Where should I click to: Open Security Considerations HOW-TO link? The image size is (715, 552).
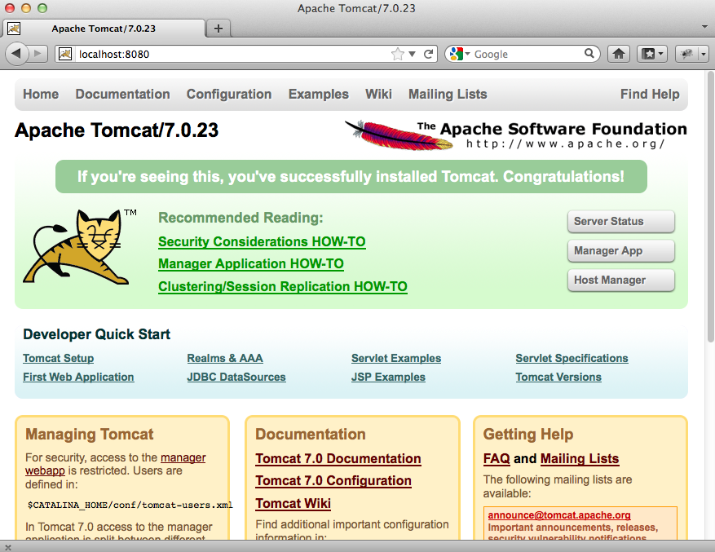(x=262, y=241)
